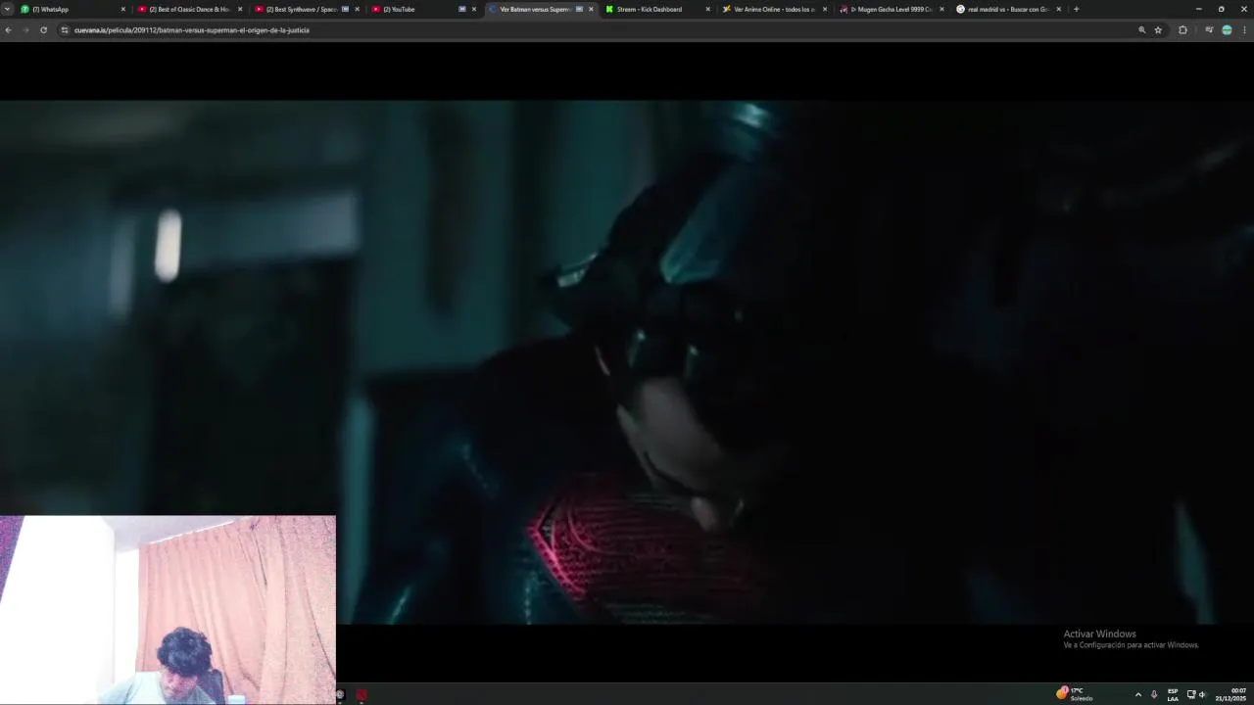The image size is (1254, 705).
Task: Open the zoom level magnifier icon
Action: (x=1141, y=30)
